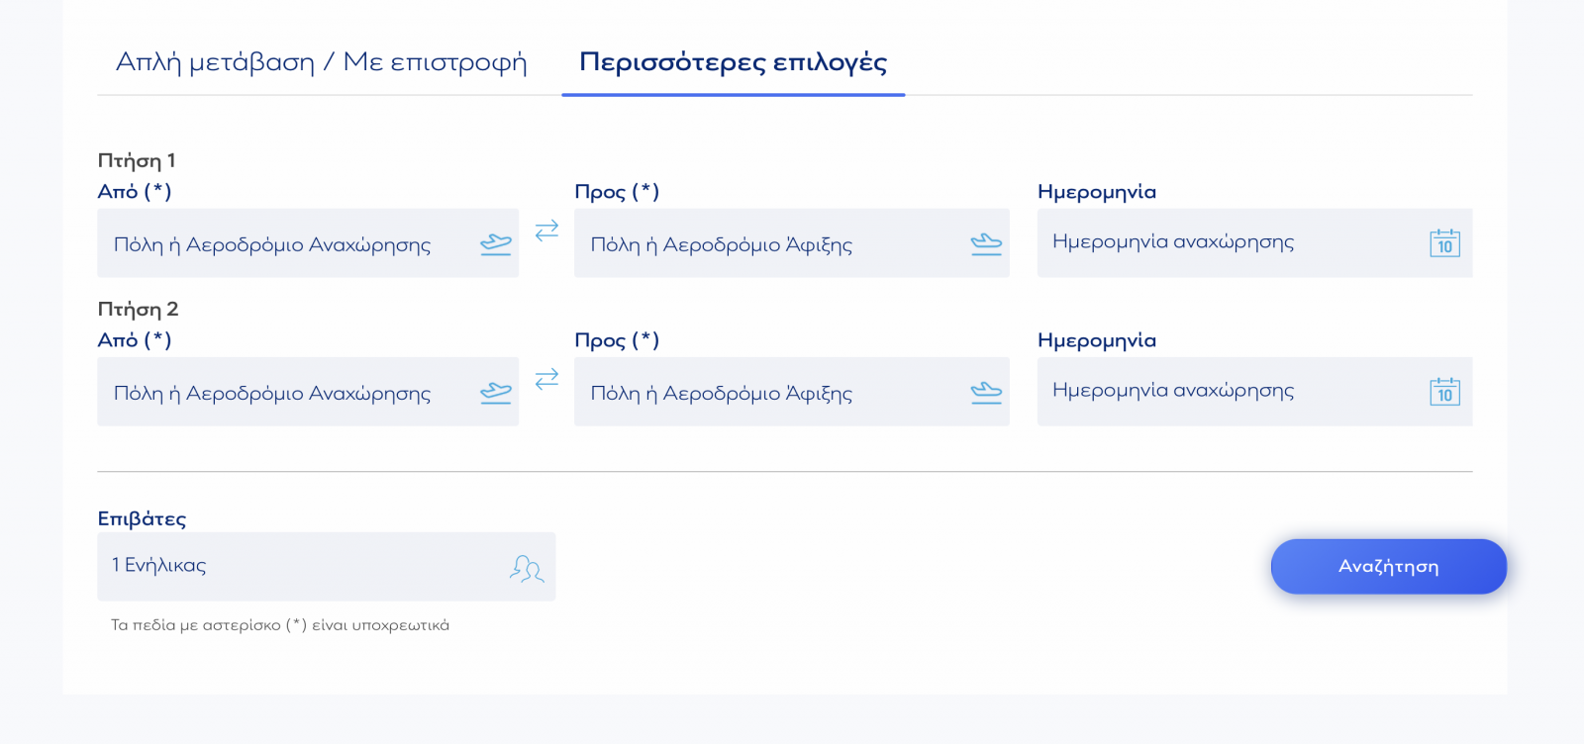Select the Περισσότερες επιλογές tab
1584x744 pixels.
(733, 62)
